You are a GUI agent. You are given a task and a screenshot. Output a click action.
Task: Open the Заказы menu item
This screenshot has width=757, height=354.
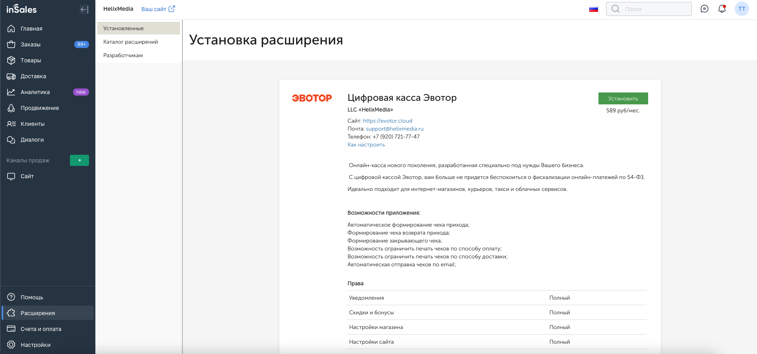pyautogui.click(x=48, y=44)
